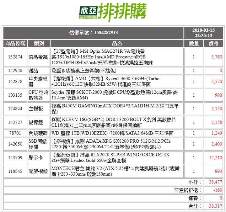Screen dimensions: 226x212
Task: Click the 贈品 category cell
Action: coord(39,71)
